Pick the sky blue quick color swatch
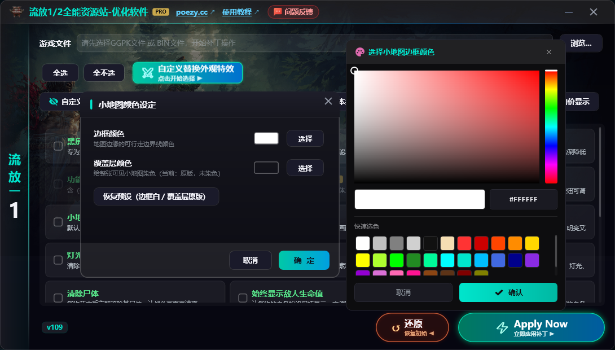615x350 pixels. [x=481, y=260]
